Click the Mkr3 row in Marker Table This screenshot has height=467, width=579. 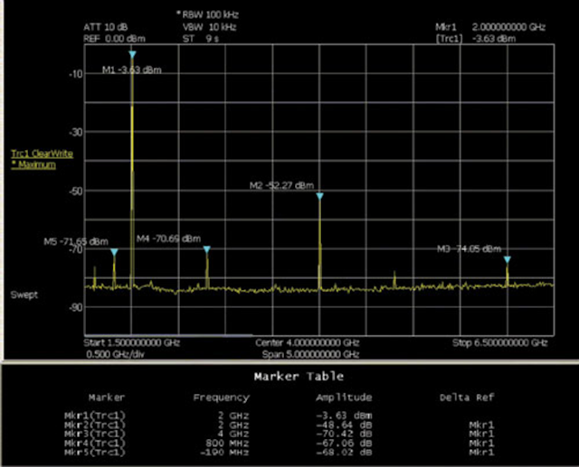pyautogui.click(x=279, y=434)
